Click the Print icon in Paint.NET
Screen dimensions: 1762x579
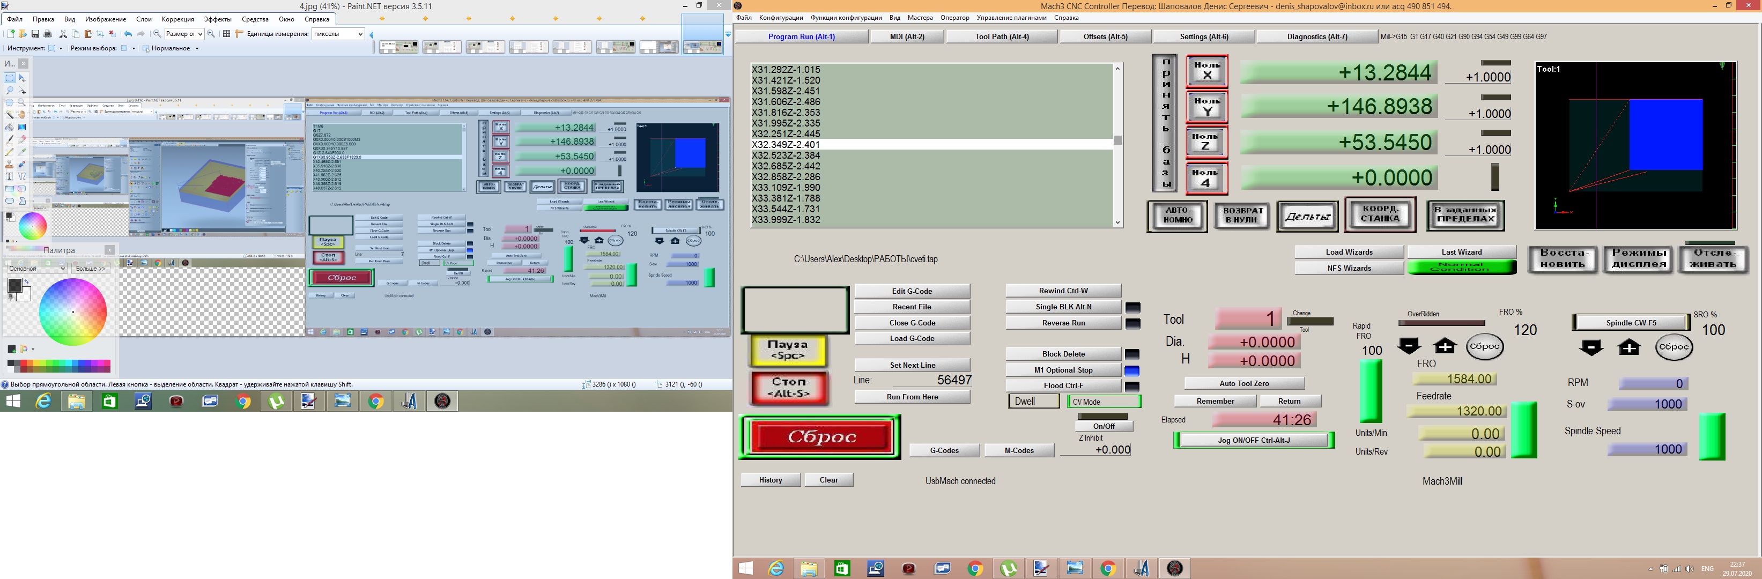pos(48,34)
